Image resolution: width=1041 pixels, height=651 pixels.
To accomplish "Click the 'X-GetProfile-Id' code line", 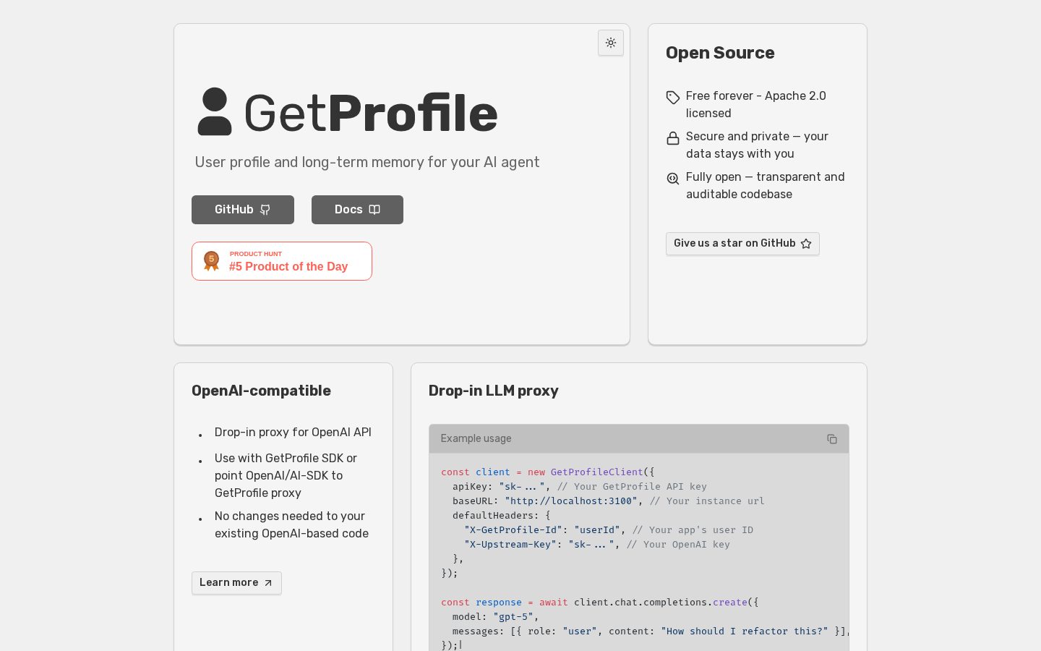I will pyautogui.click(x=609, y=529).
